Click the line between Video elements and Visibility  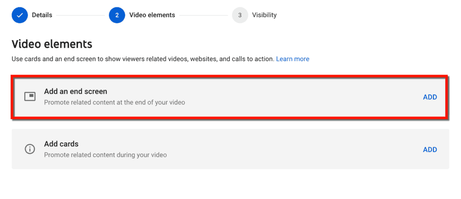point(203,15)
